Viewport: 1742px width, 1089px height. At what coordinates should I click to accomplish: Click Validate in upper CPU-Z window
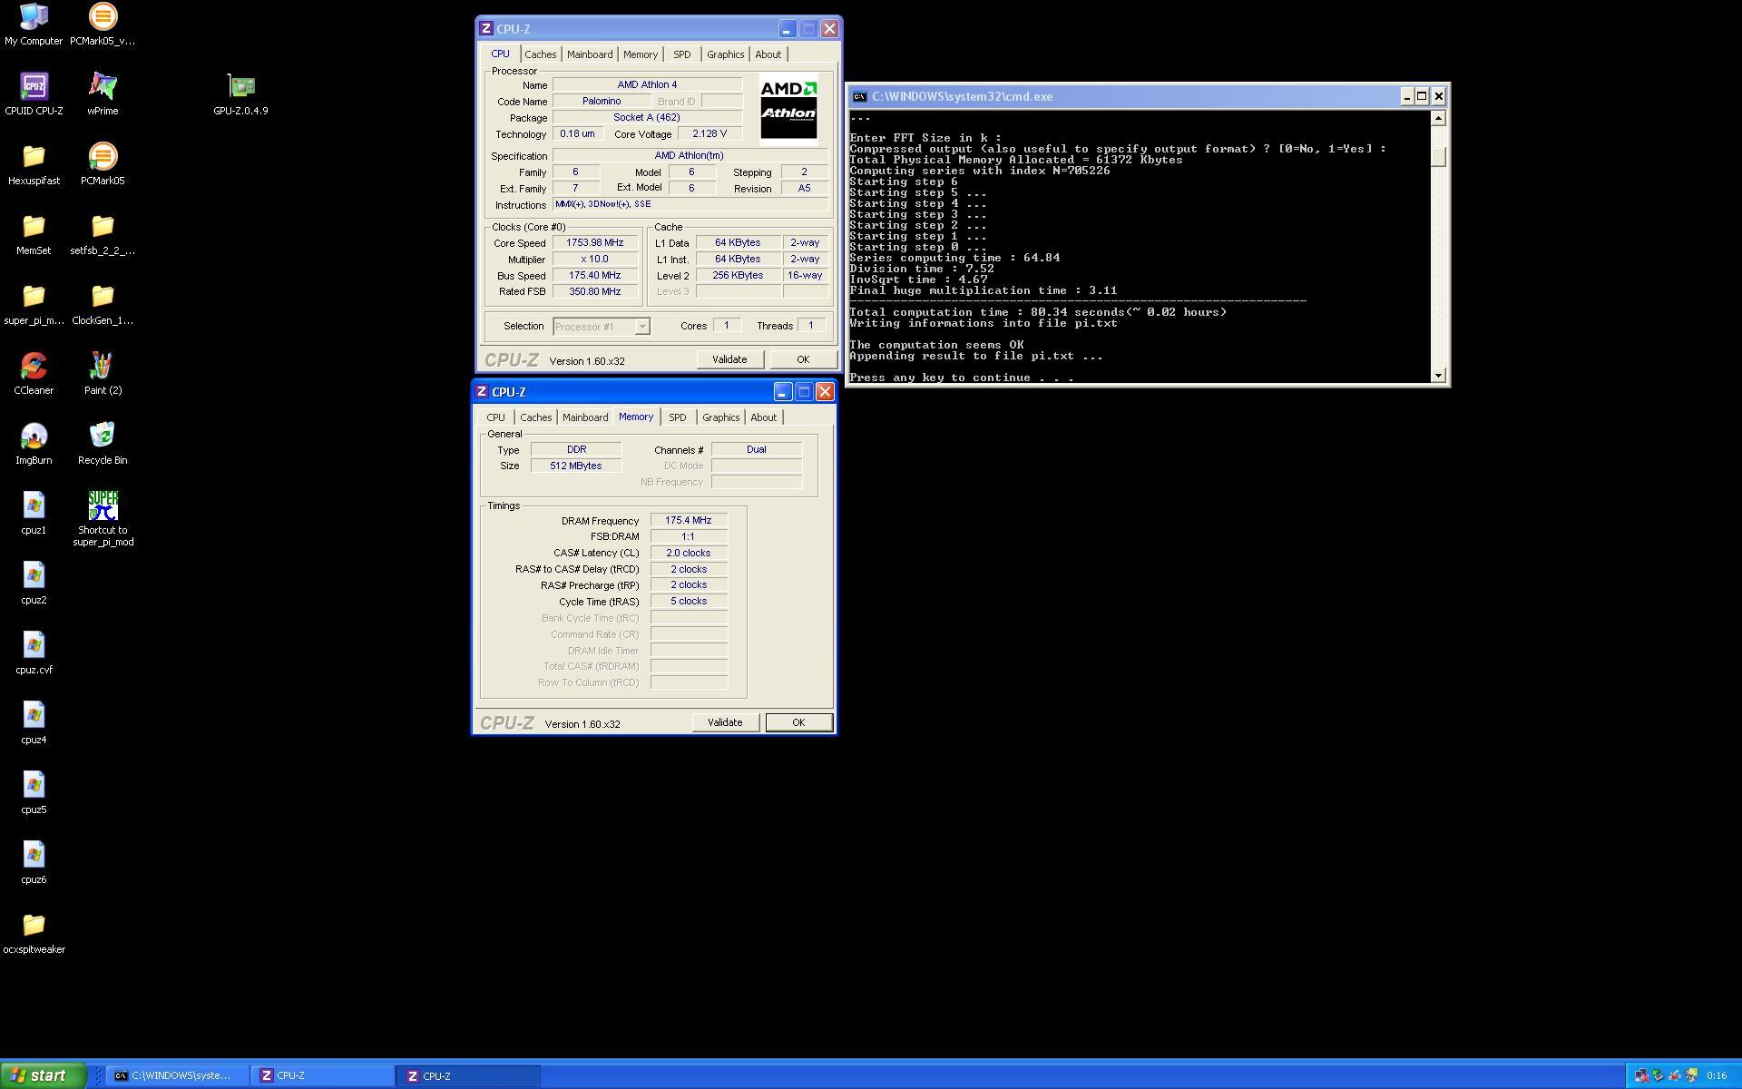tap(729, 359)
